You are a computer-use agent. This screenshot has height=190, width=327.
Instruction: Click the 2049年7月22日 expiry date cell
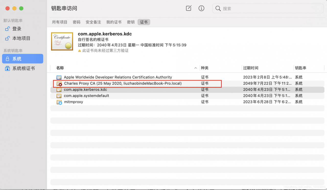coord(267,83)
